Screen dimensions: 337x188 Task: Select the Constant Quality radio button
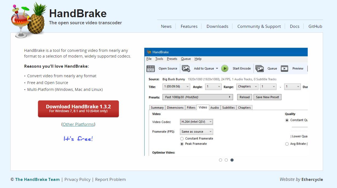pos(287,120)
